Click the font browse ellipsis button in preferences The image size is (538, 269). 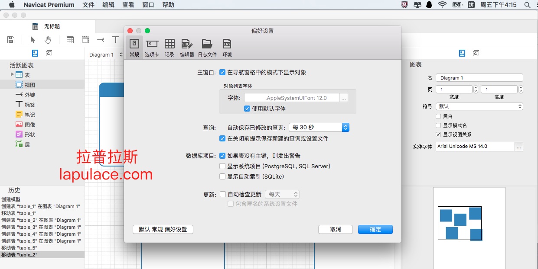click(x=344, y=98)
